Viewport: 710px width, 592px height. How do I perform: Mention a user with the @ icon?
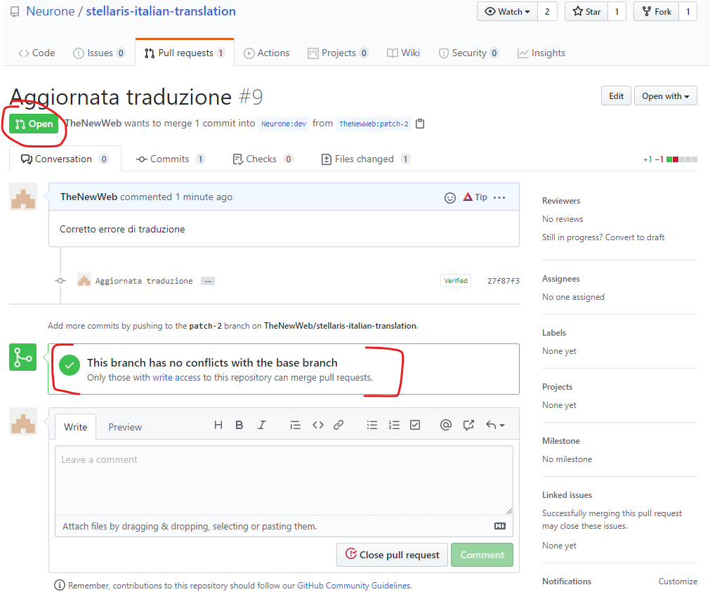445,425
